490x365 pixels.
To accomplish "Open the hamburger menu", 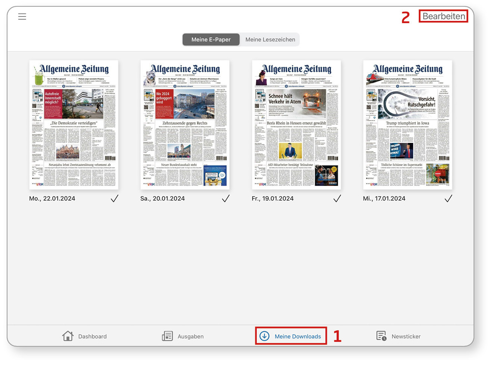I will pyautogui.click(x=22, y=16).
